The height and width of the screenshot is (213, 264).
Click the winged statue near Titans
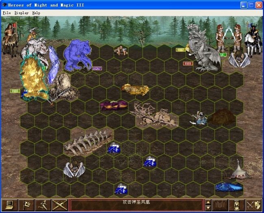239,59
